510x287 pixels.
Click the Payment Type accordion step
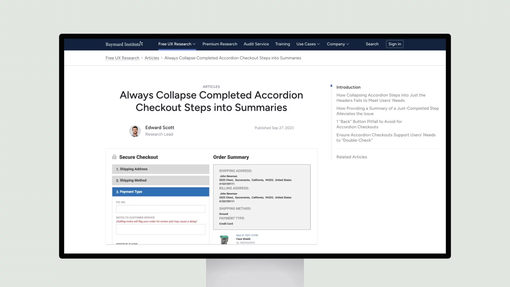161,192
